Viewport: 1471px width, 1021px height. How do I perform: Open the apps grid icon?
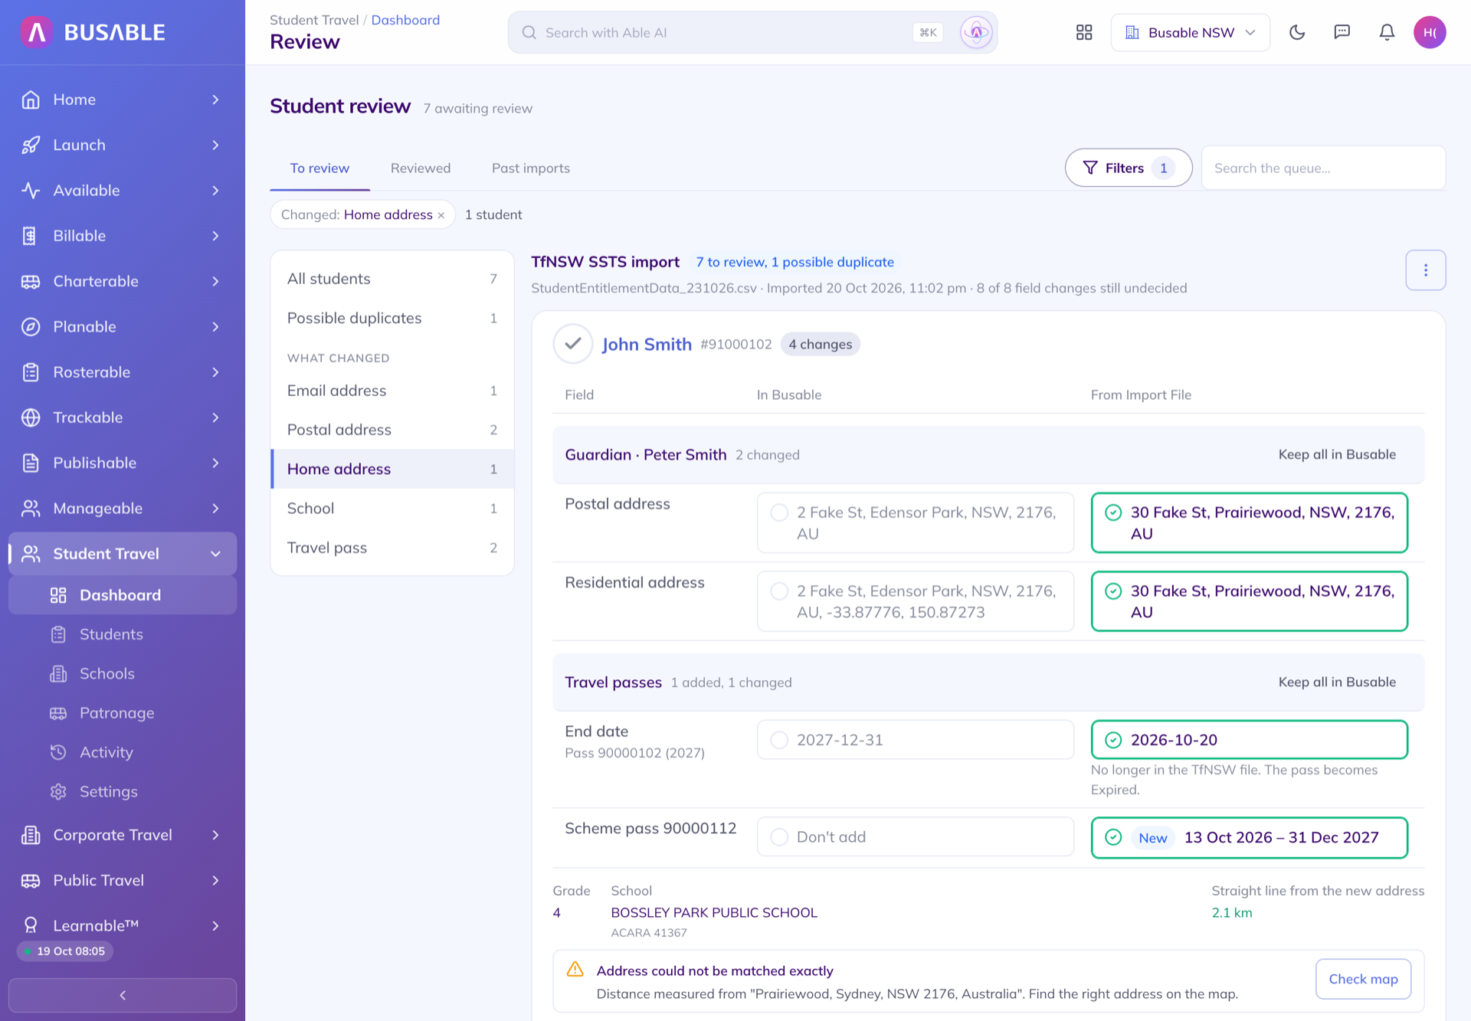[1083, 32]
